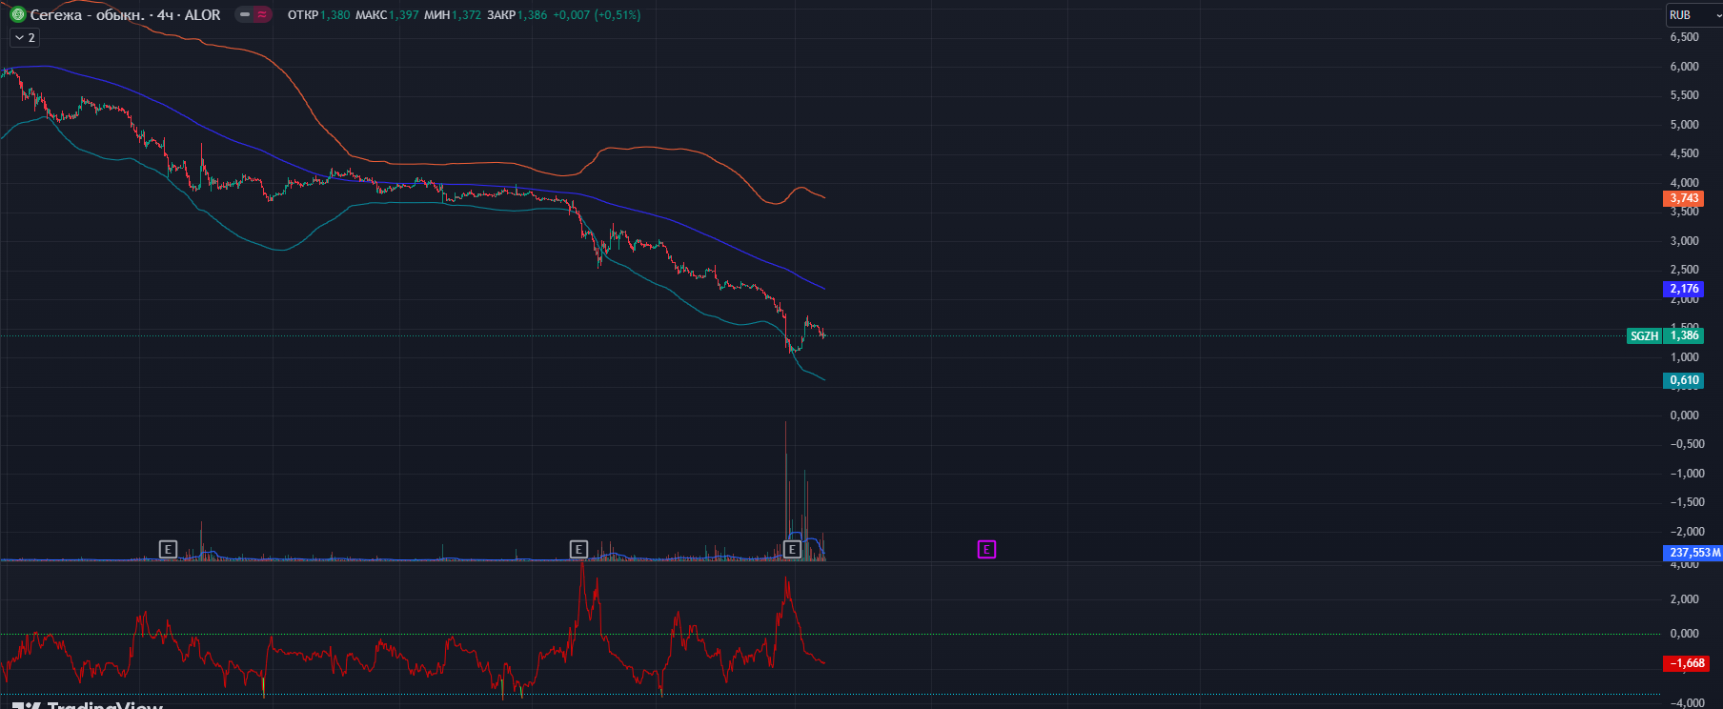Click the 5,000 price axis label

point(1684,125)
